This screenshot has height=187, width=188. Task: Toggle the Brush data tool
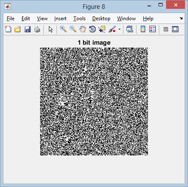[x=112, y=29]
